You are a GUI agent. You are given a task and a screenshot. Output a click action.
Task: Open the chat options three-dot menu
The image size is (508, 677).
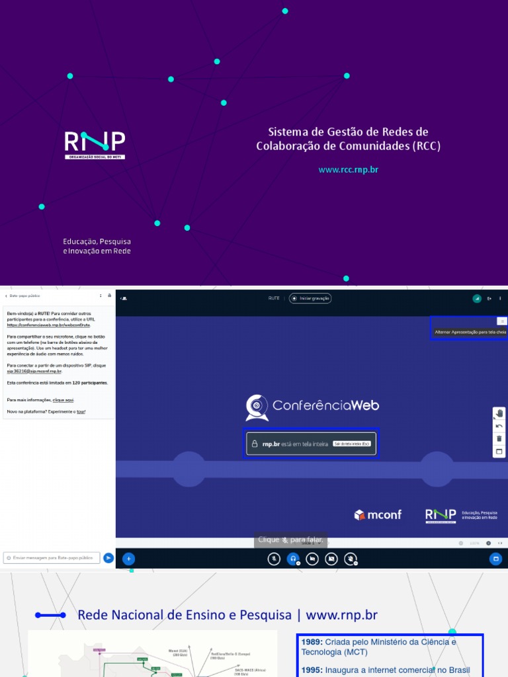[x=101, y=296]
